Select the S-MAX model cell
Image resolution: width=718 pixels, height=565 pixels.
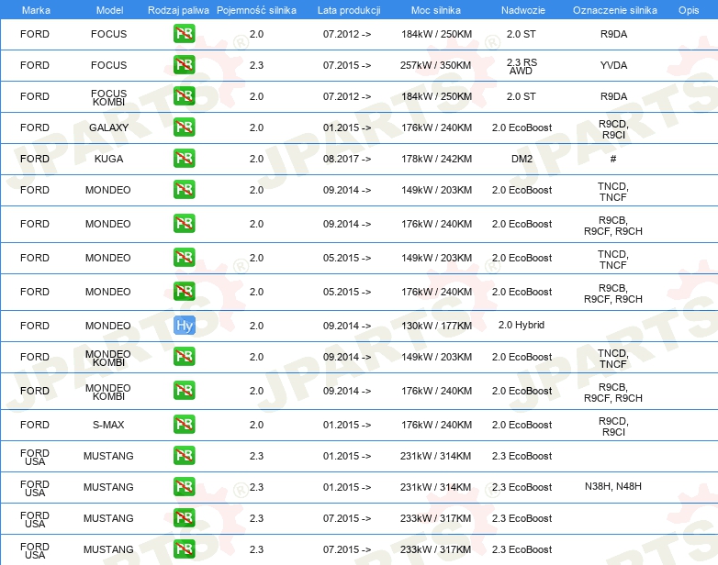click(x=108, y=425)
